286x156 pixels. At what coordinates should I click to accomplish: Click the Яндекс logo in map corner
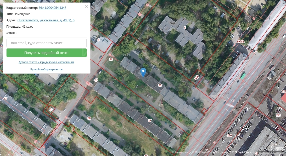pyautogui.click(x=278, y=148)
